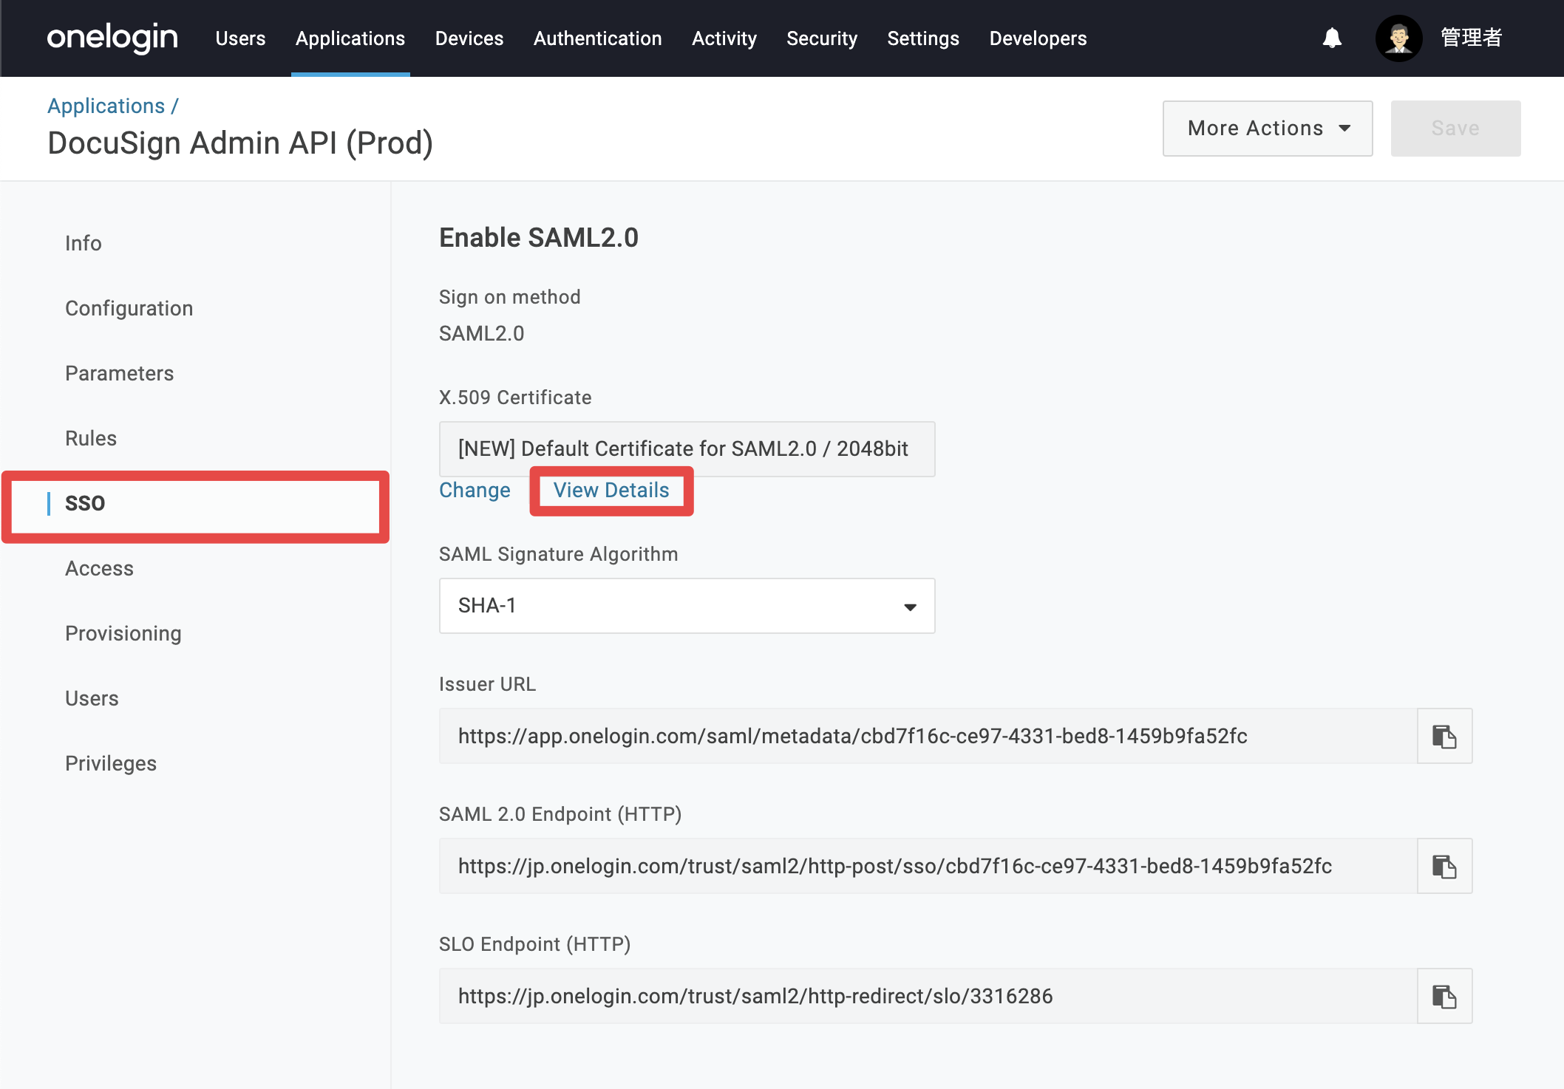This screenshot has width=1564, height=1089.
Task: Copy the SAML 2.0 Endpoint URL
Action: [x=1444, y=866]
